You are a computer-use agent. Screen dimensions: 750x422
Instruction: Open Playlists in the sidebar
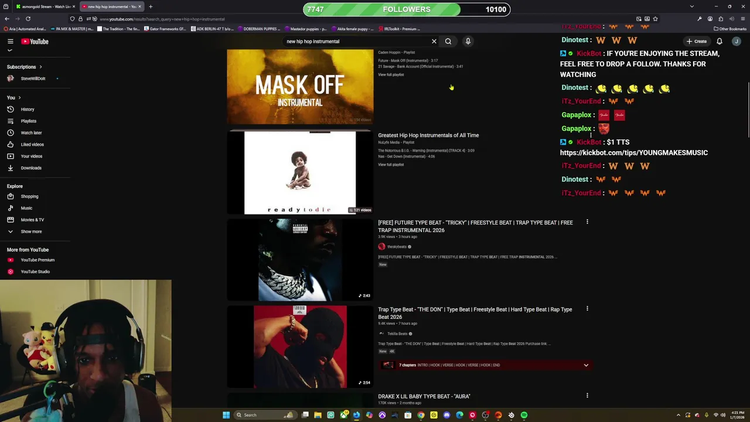pos(28,121)
